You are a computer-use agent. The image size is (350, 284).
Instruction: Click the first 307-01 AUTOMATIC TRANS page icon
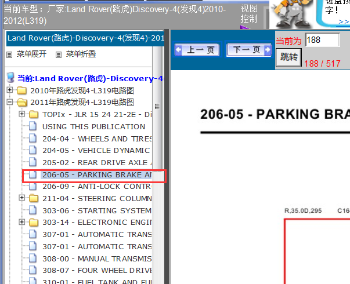point(33,234)
